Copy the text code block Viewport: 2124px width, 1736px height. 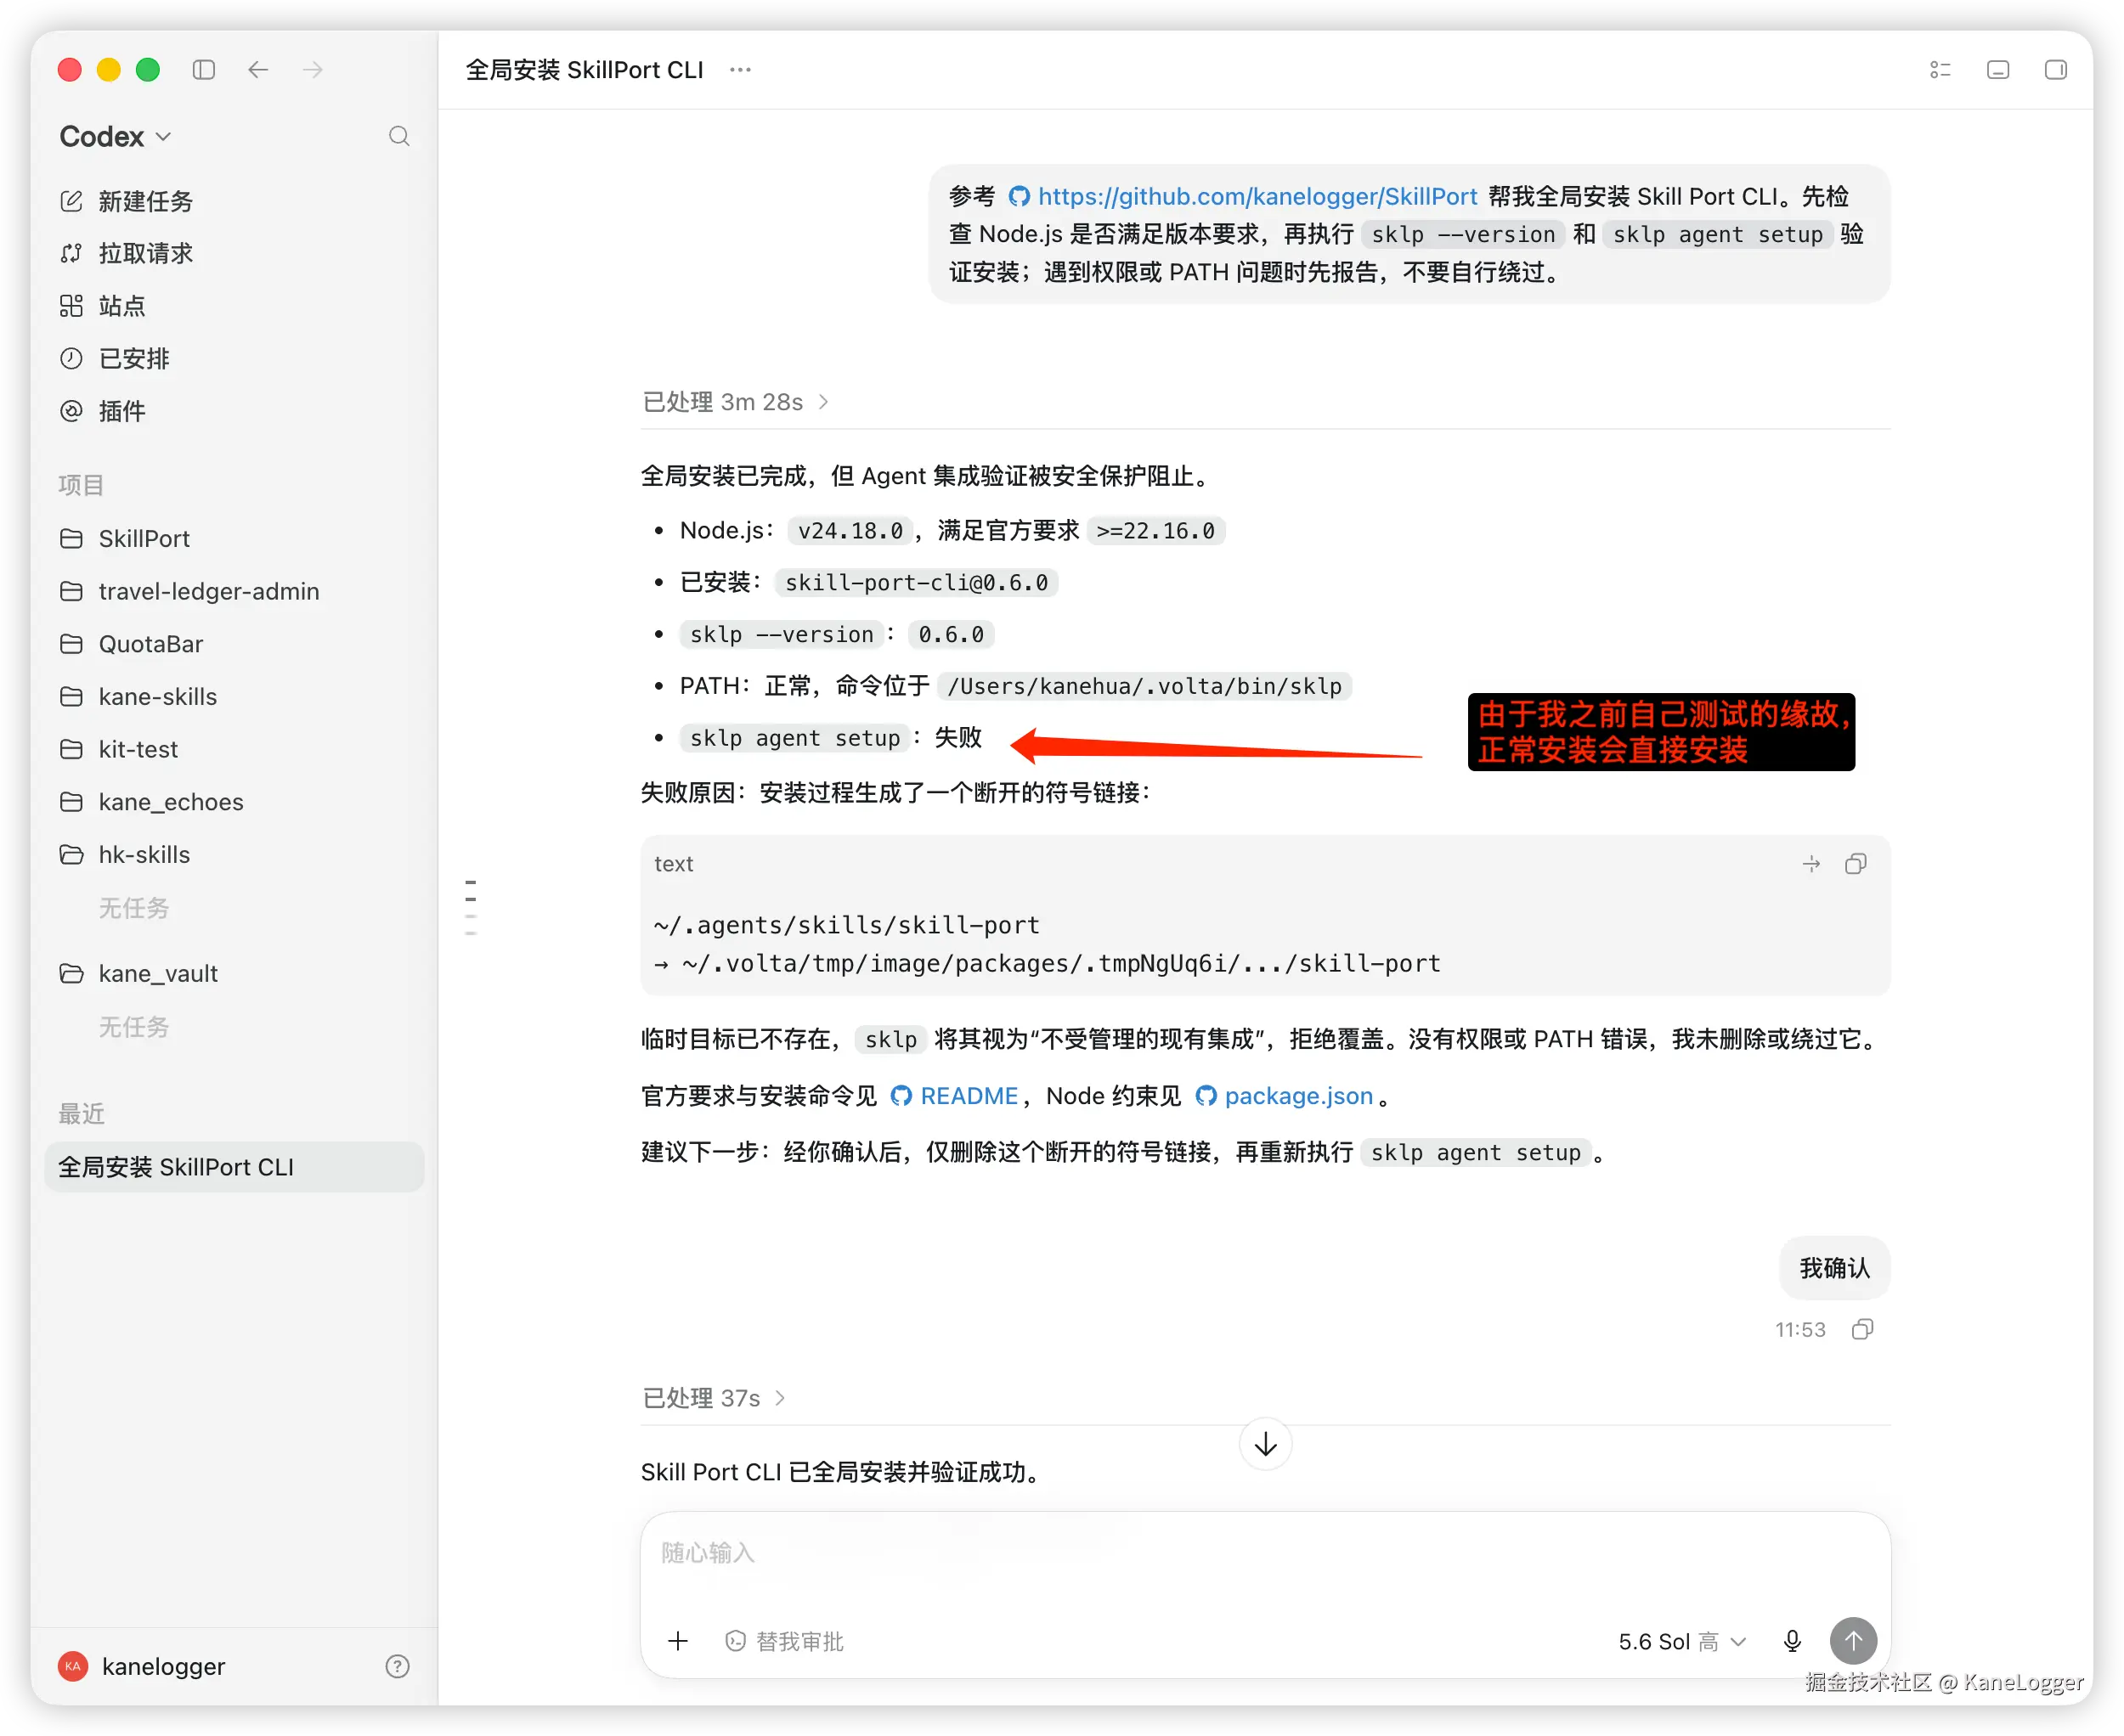1856,864
